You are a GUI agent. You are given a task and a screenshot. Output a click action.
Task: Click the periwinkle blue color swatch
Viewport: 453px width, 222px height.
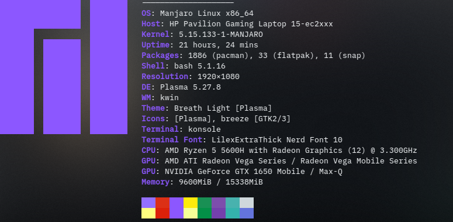pos(247,213)
